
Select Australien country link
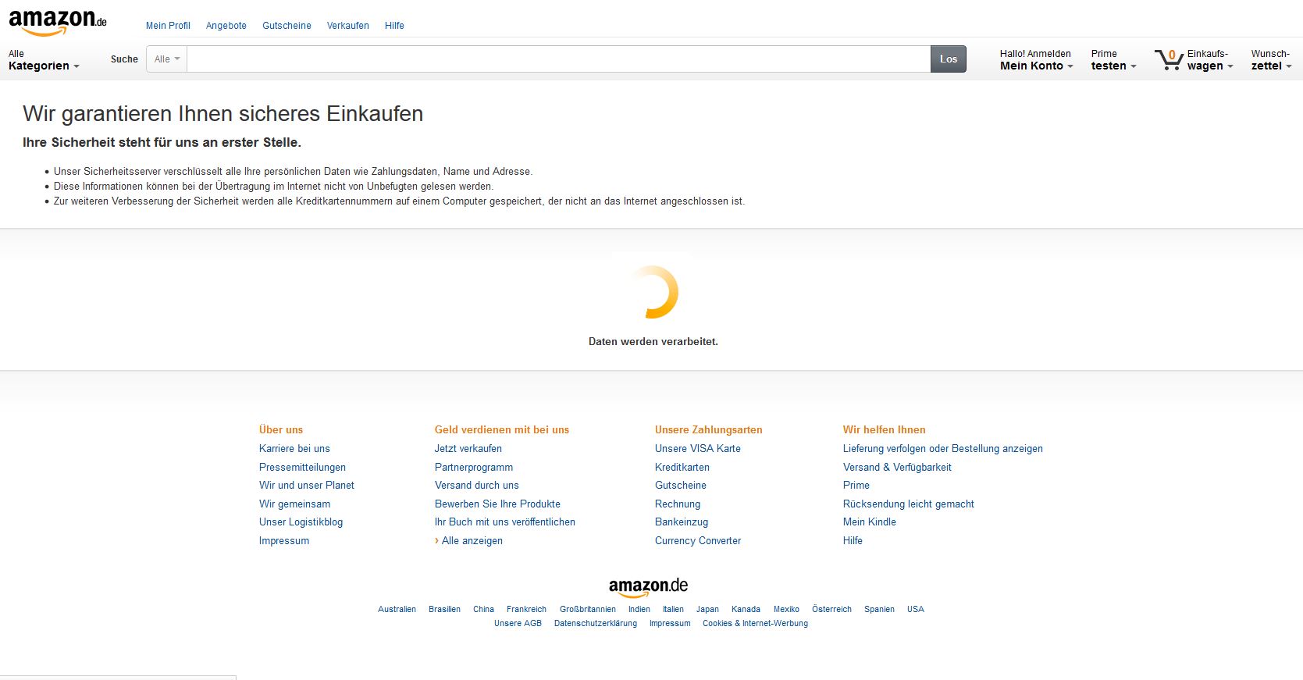coord(397,610)
